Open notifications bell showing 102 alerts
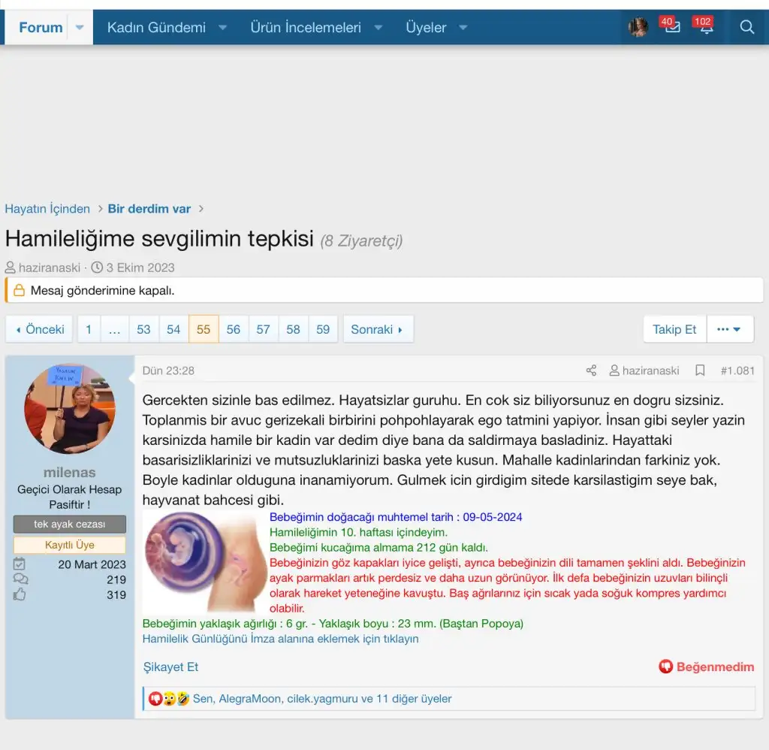Screen dimensions: 769x750 click(705, 28)
